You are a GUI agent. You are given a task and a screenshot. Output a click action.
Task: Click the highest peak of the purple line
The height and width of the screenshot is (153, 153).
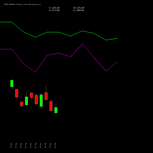pos(82,44)
